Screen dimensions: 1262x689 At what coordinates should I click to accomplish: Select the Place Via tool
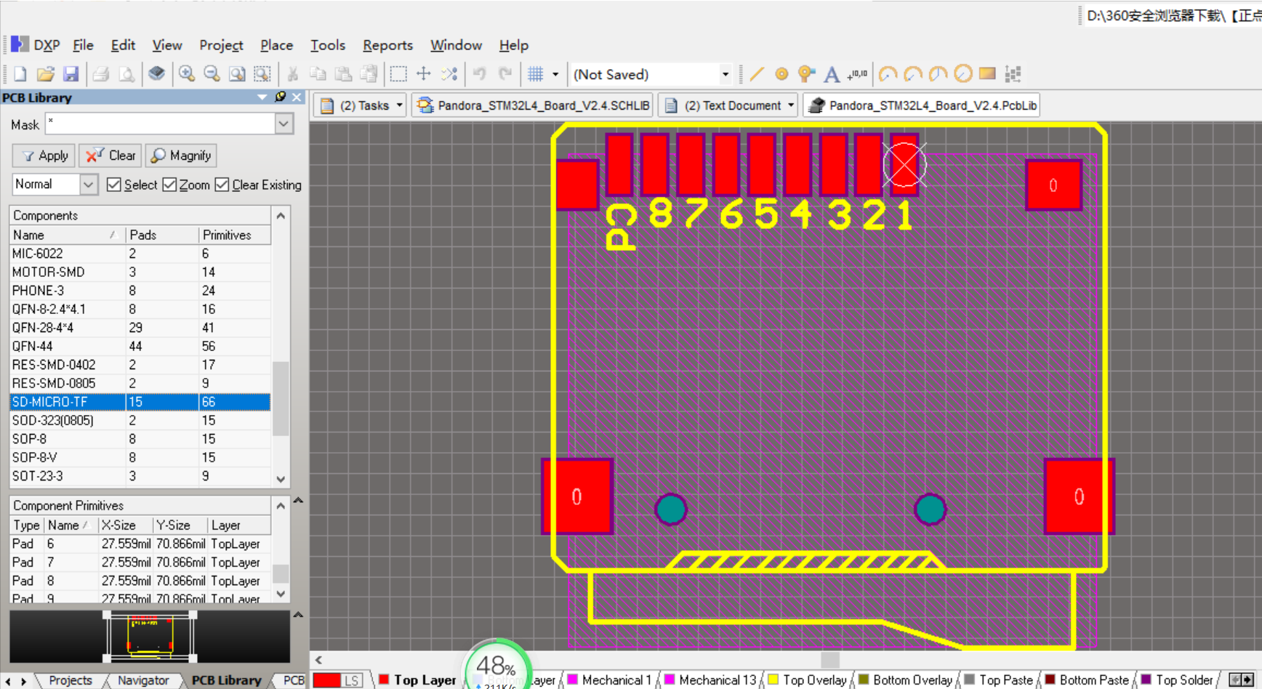tap(806, 74)
